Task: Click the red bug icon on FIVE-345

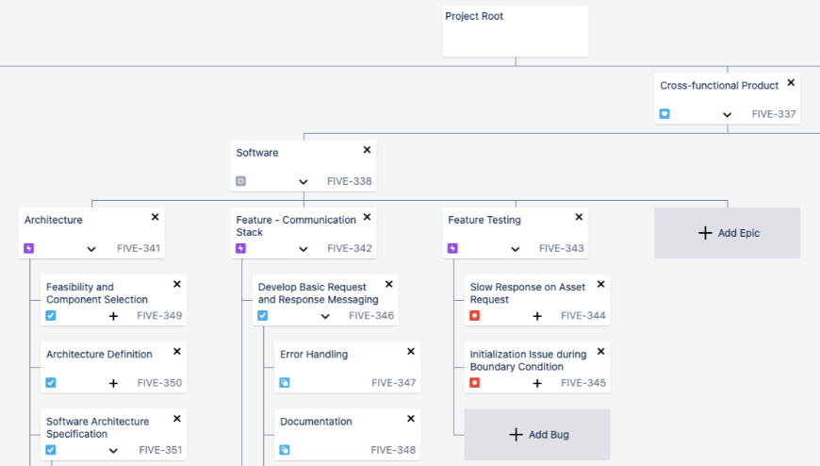Action: coord(475,383)
